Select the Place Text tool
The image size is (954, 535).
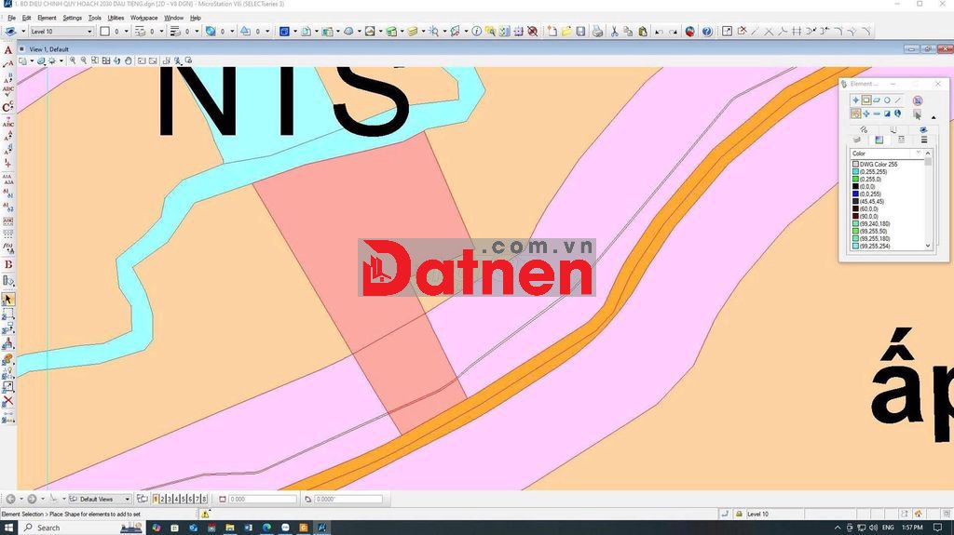(x=8, y=50)
